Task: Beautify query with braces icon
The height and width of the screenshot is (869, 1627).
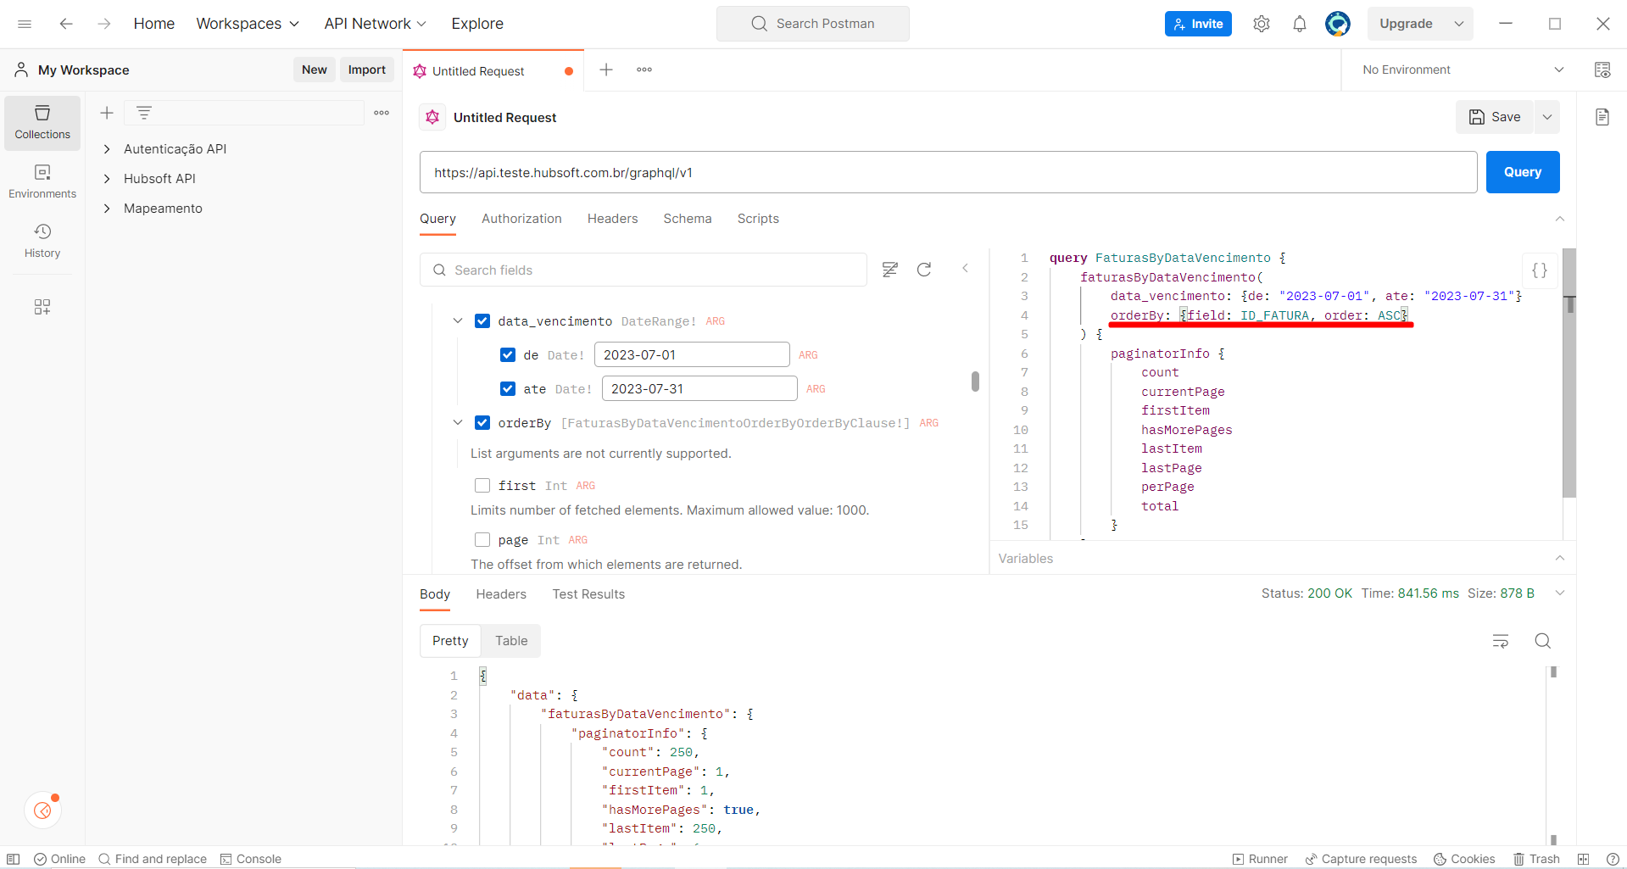Action: pyautogui.click(x=1540, y=270)
